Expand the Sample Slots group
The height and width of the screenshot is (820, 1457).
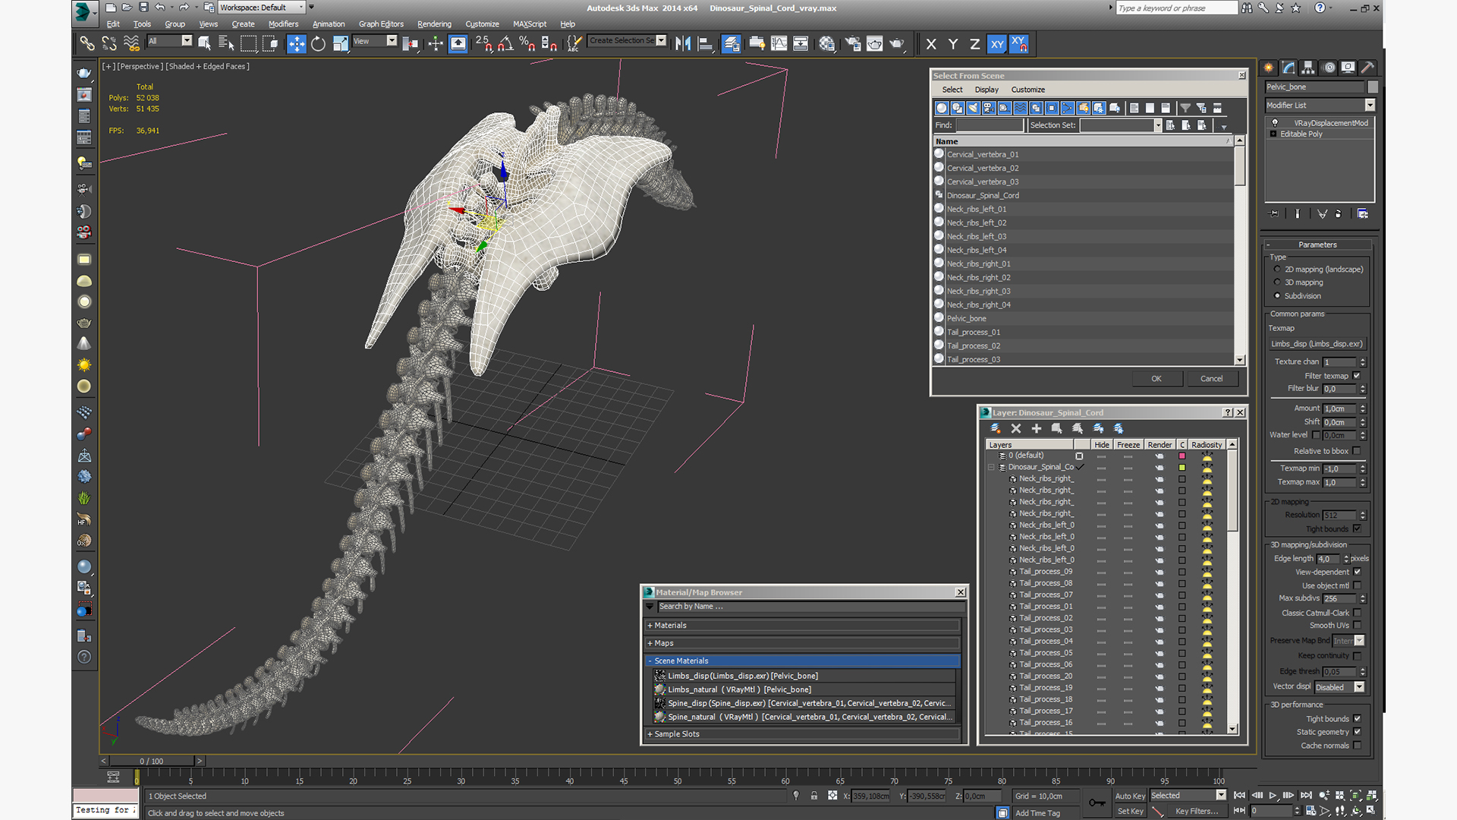[x=650, y=734]
